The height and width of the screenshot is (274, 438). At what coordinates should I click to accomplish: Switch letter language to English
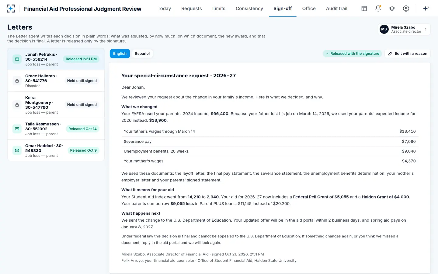pyautogui.click(x=120, y=54)
